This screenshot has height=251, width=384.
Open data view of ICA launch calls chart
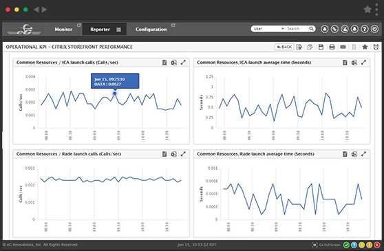click(x=164, y=63)
